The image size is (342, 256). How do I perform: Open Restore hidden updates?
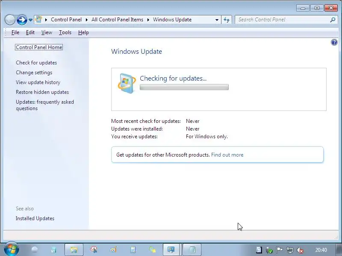[42, 92]
